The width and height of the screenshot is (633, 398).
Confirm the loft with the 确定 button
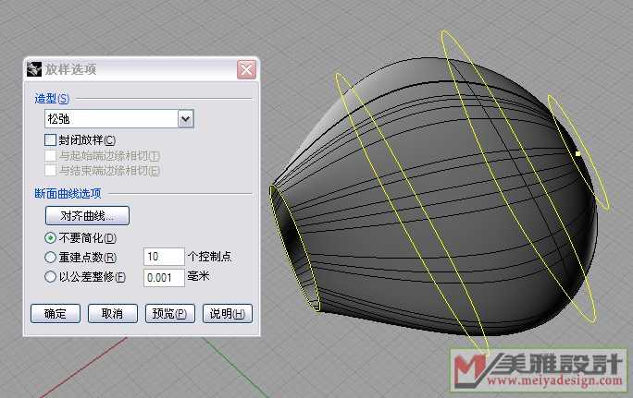(x=56, y=313)
